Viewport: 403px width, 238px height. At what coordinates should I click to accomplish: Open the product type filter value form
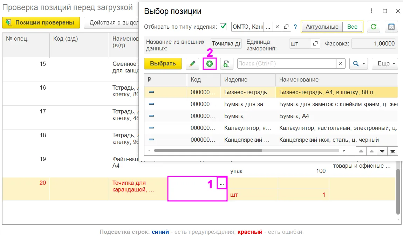point(286,27)
